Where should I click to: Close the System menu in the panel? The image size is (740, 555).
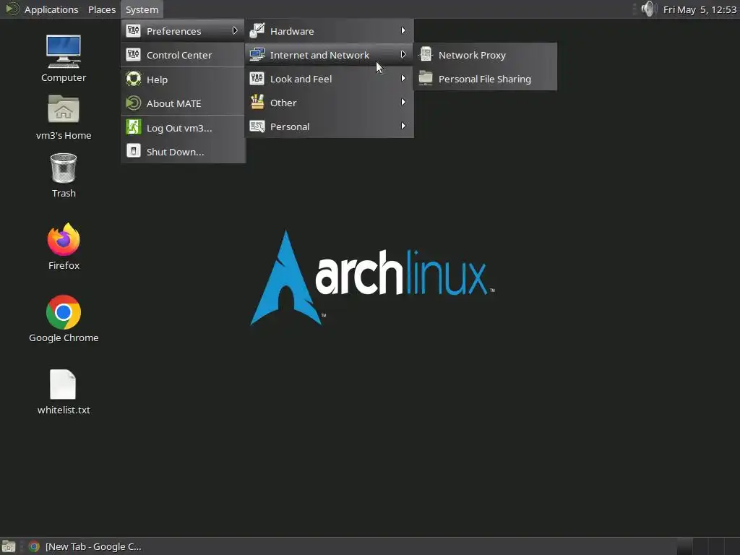pos(142,9)
